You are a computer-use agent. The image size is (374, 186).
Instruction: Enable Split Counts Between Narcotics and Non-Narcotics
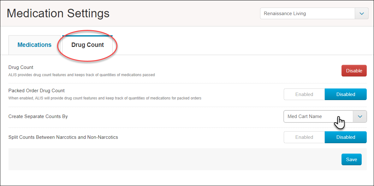(x=304, y=137)
